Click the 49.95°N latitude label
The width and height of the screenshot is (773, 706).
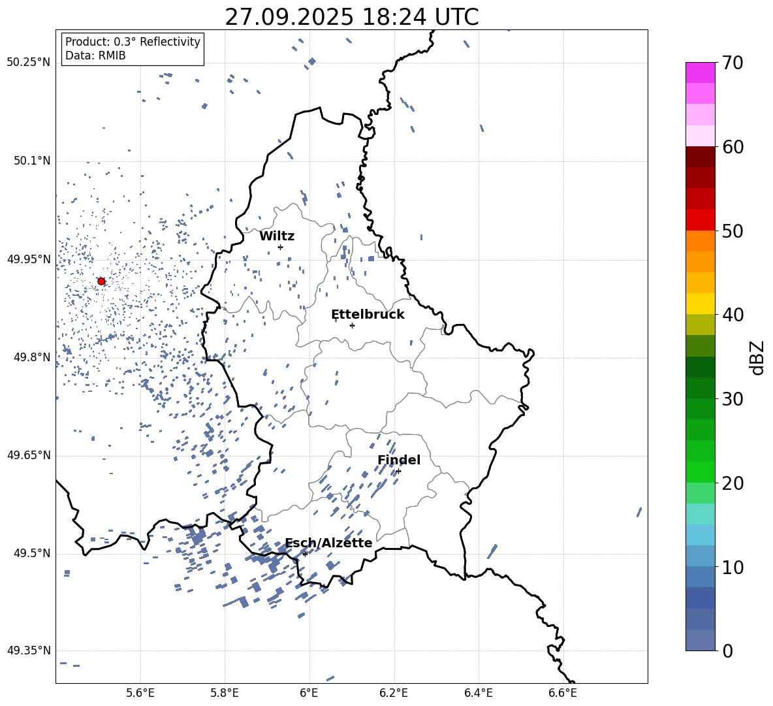[29, 259]
